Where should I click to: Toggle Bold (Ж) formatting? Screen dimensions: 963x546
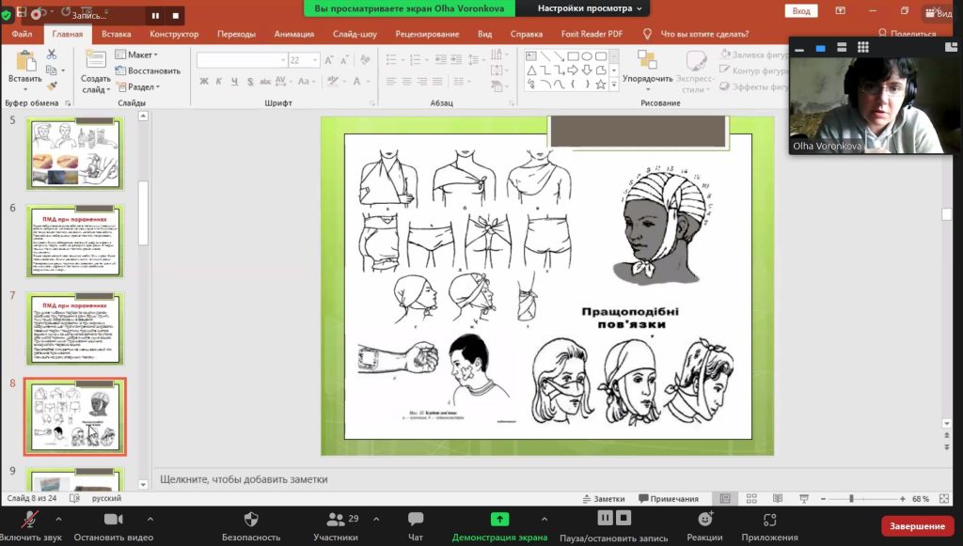pyautogui.click(x=204, y=81)
